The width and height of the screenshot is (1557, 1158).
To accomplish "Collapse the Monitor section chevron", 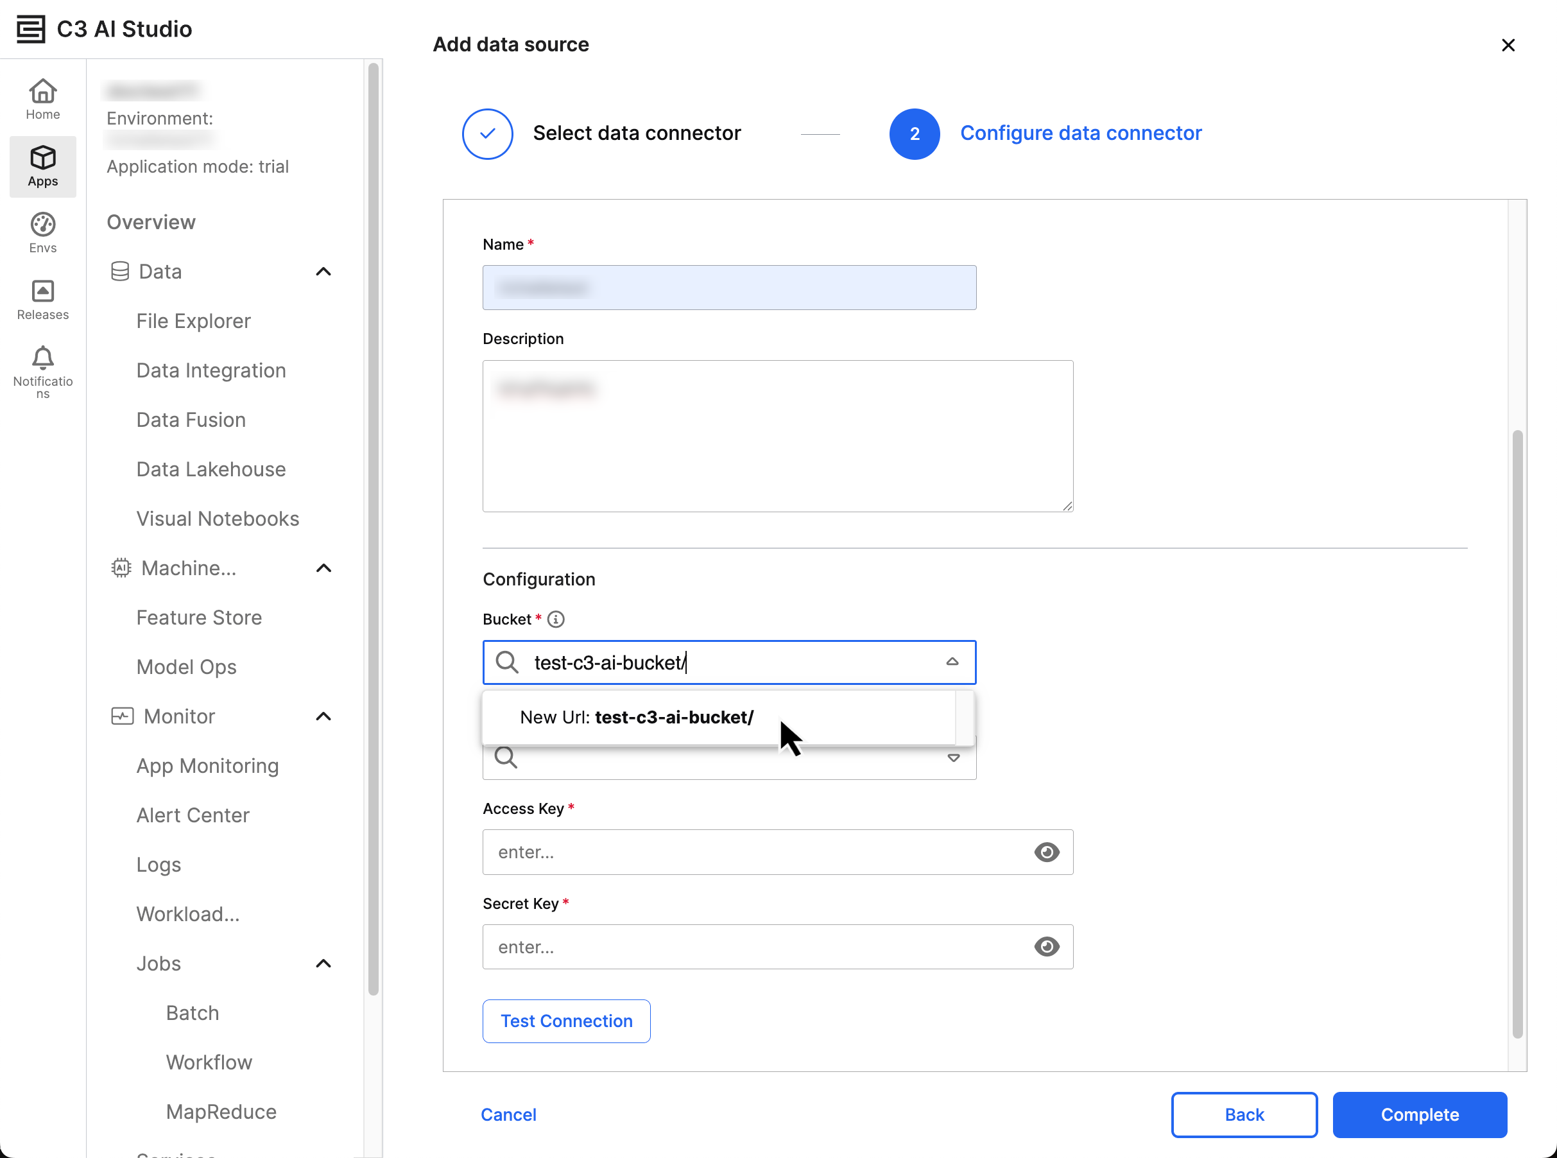I will tap(323, 716).
